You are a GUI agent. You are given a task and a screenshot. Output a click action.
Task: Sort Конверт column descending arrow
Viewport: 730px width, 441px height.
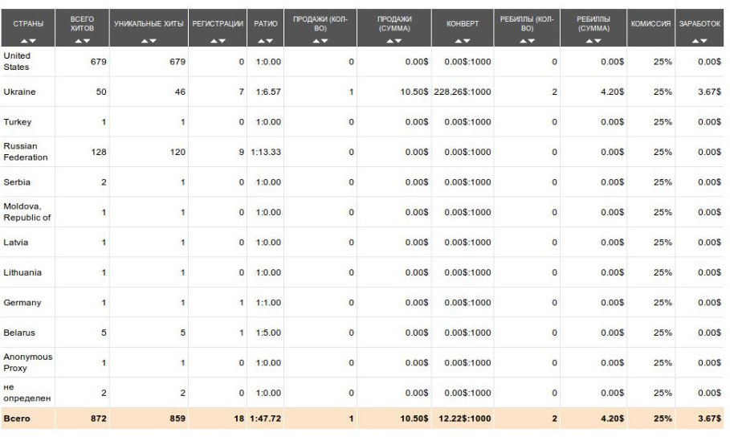(x=467, y=40)
